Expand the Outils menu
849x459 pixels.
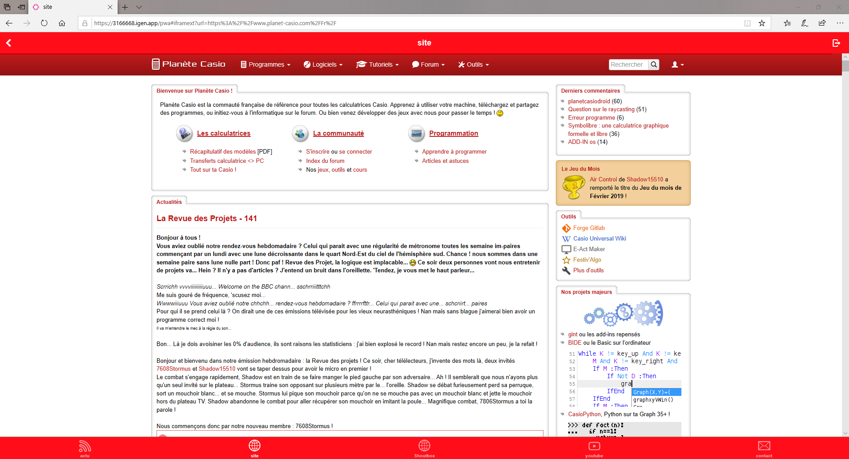pos(474,64)
